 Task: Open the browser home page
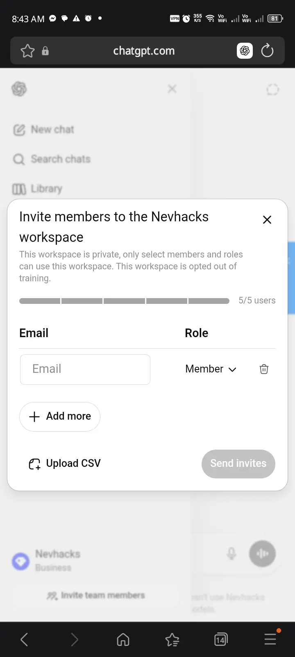[123, 639]
